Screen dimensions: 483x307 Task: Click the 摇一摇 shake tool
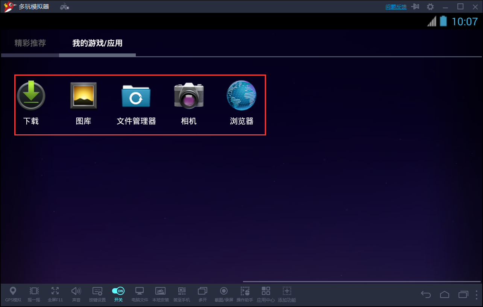point(34,294)
